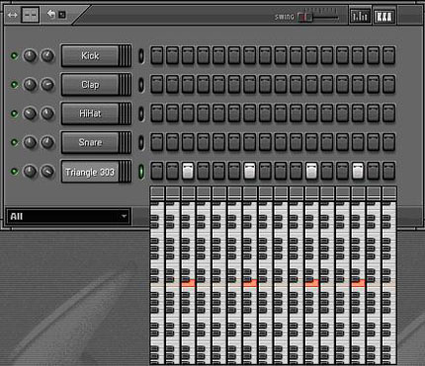The width and height of the screenshot is (425, 366).
Task: Click the swing slider
Action: (x=318, y=17)
